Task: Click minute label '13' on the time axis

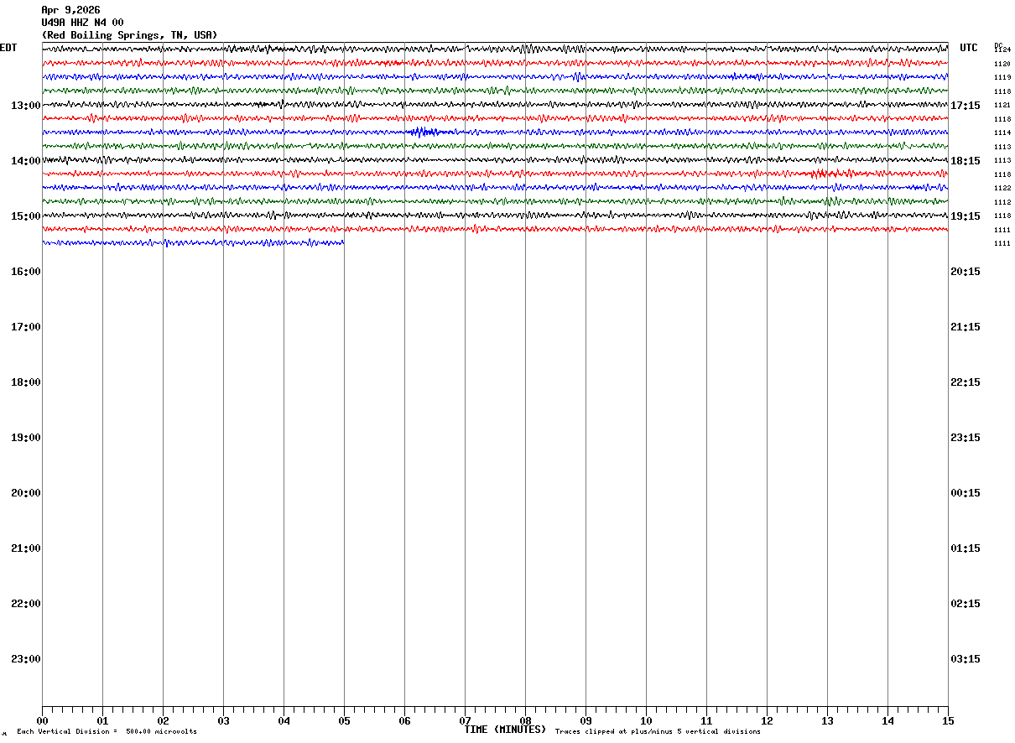Action: (x=827, y=721)
